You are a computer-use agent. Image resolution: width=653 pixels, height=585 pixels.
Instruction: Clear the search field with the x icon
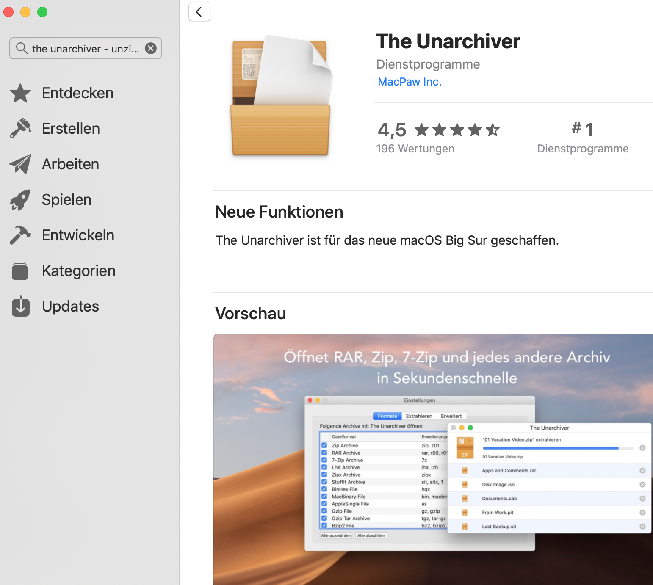coord(151,48)
